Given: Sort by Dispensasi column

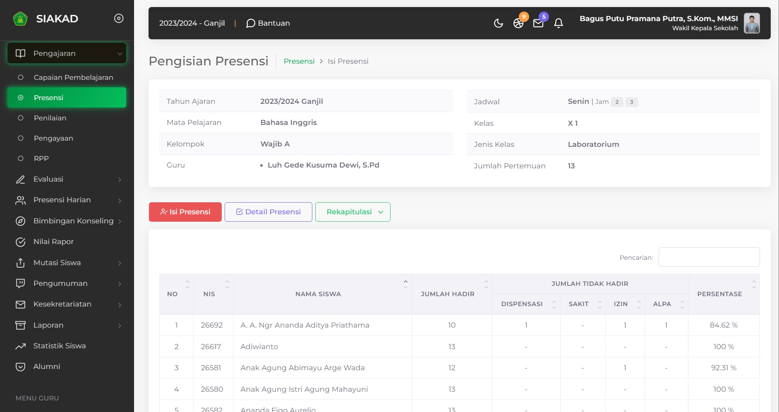Looking at the screenshot, I should point(526,304).
